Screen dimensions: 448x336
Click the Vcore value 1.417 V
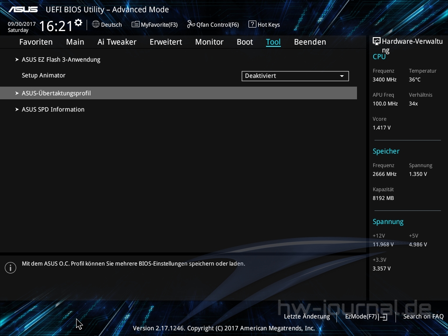(381, 128)
